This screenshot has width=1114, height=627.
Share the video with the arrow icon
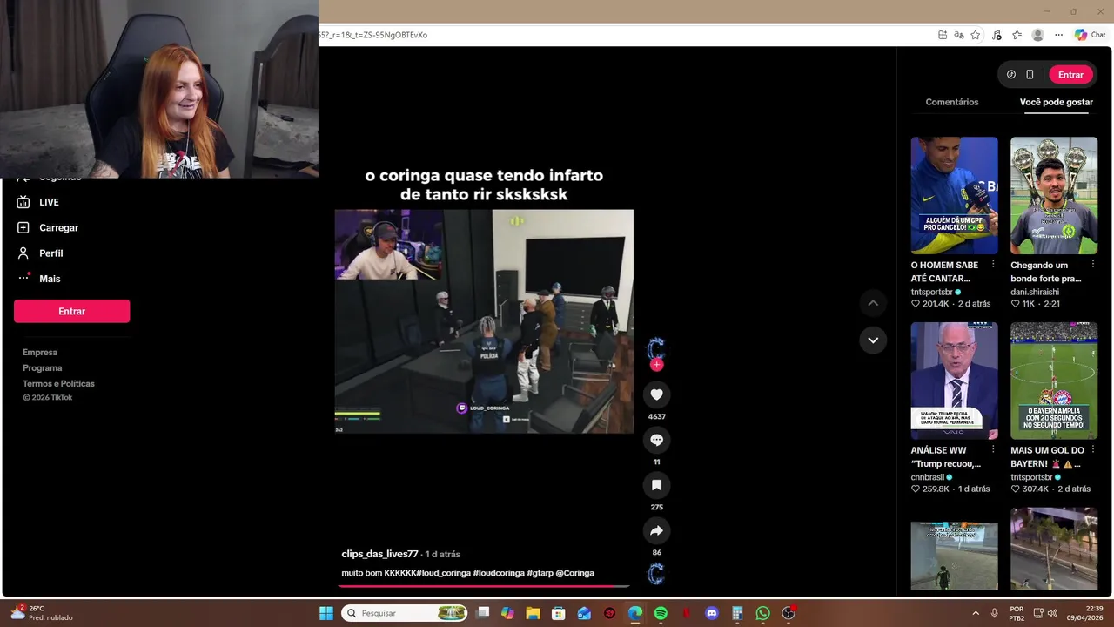click(656, 530)
